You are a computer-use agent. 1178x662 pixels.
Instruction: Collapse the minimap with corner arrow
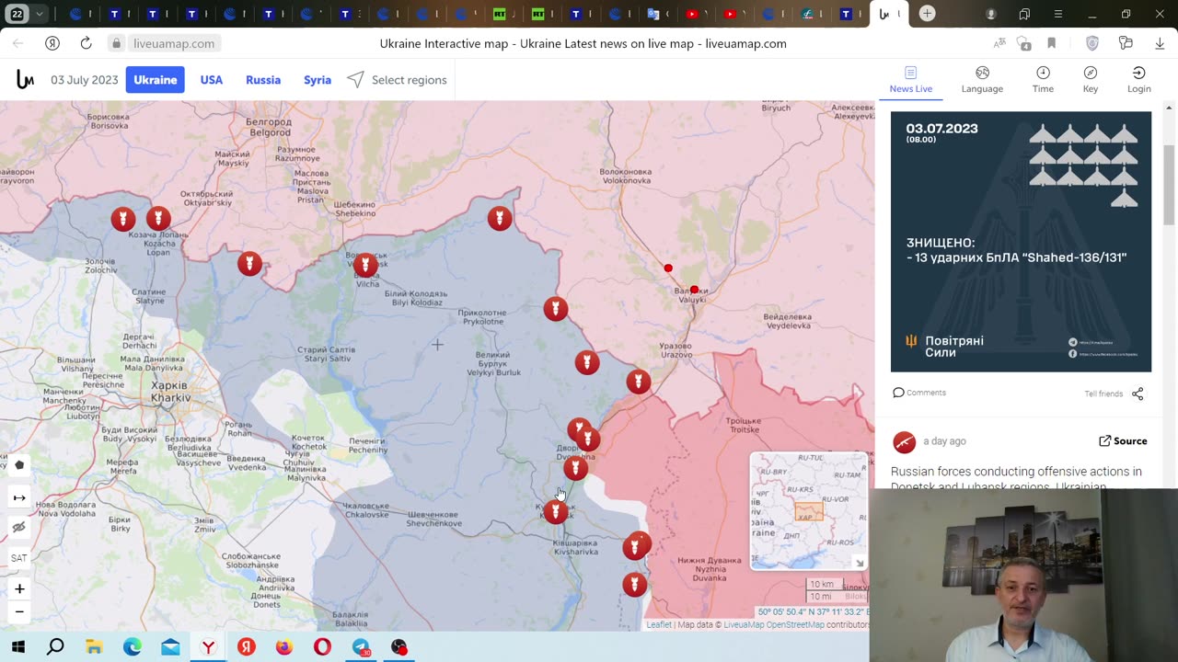[860, 563]
